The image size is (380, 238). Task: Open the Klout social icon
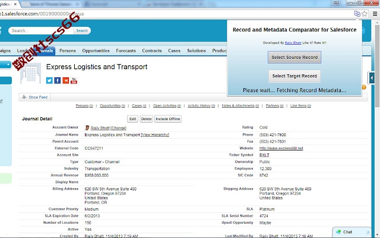[66, 80]
